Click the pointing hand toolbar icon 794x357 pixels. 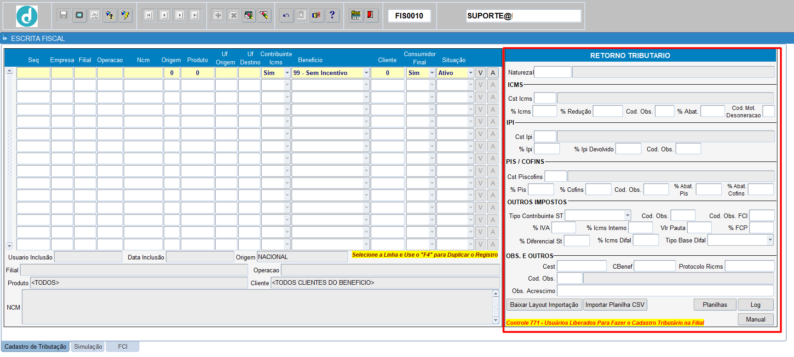coord(316,15)
